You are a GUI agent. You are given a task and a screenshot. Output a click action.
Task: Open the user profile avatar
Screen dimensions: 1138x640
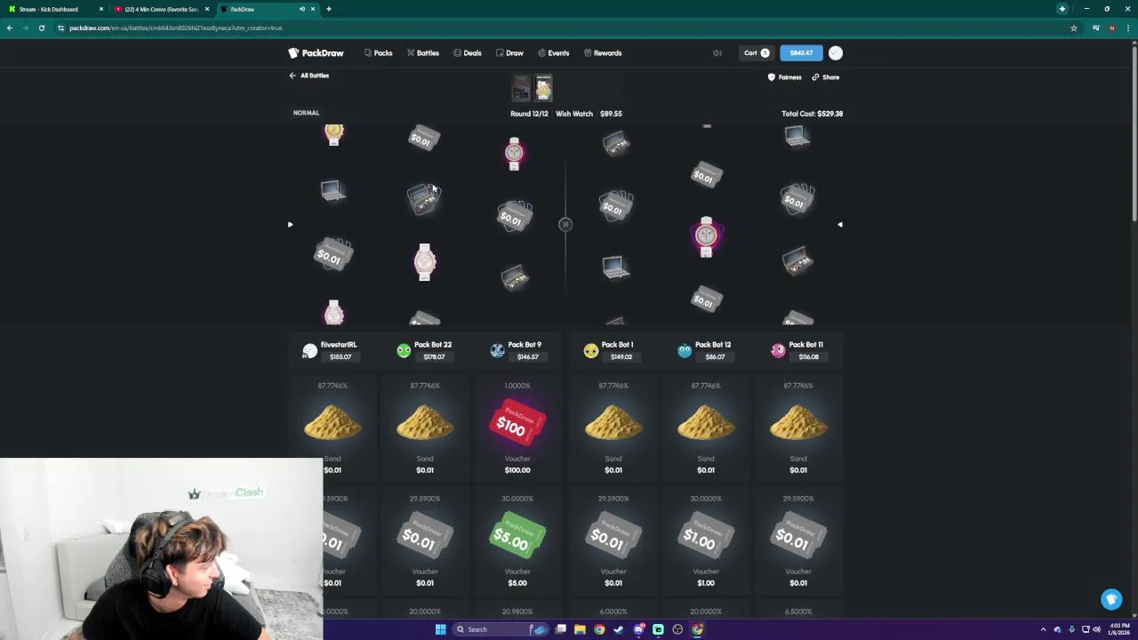pos(835,53)
